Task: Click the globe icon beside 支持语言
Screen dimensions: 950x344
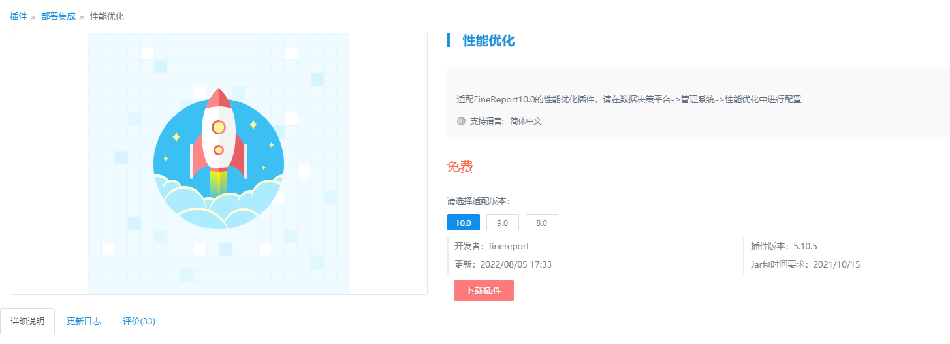Action: point(462,121)
